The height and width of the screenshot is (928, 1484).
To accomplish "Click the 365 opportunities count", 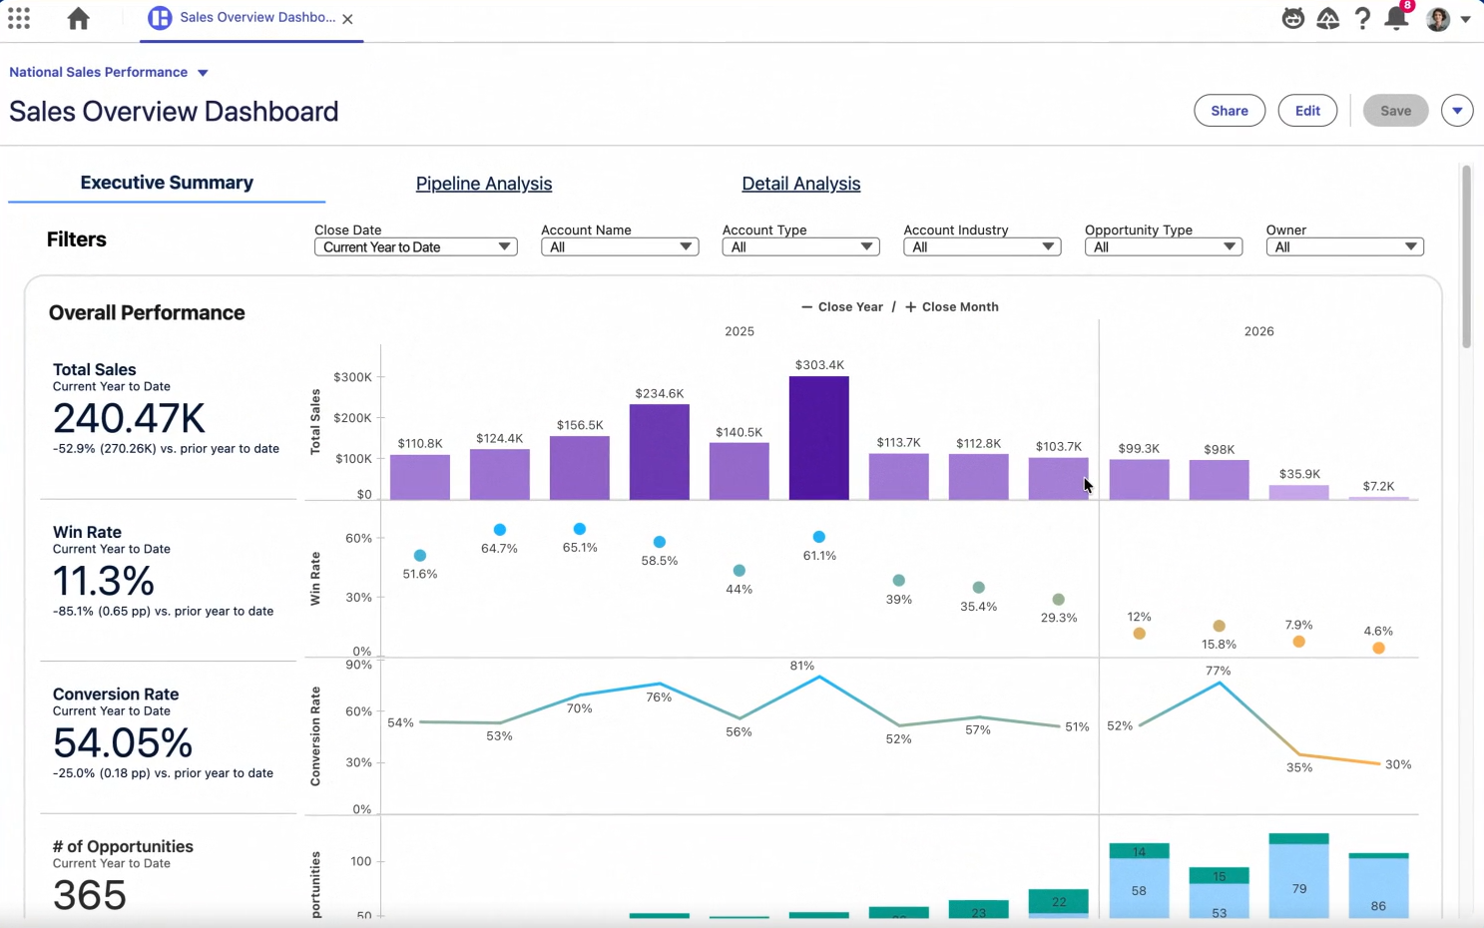I will coord(90,895).
